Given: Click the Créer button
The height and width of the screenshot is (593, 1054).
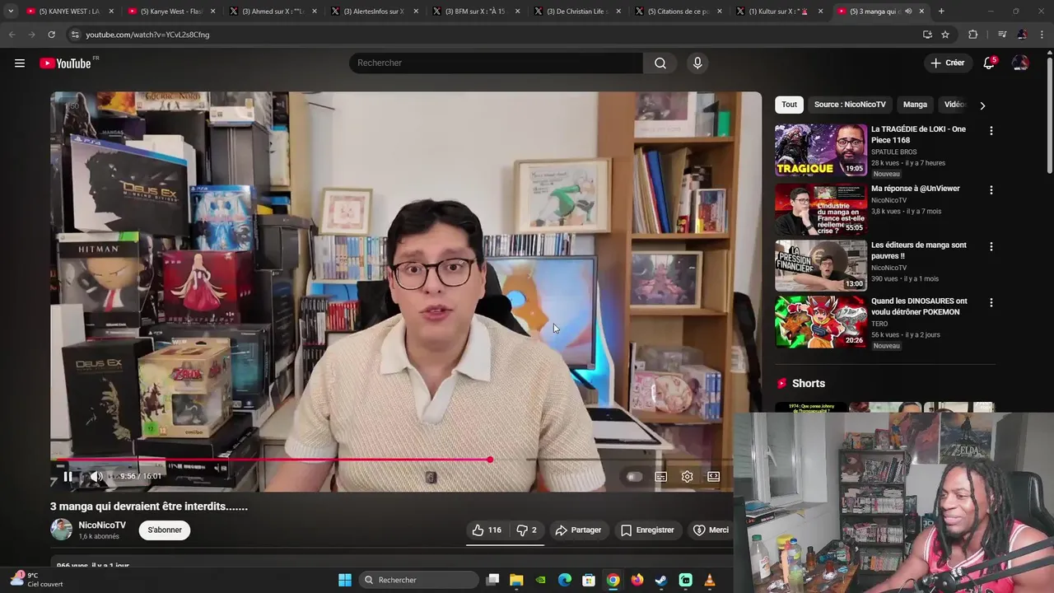Looking at the screenshot, I should 947,63.
